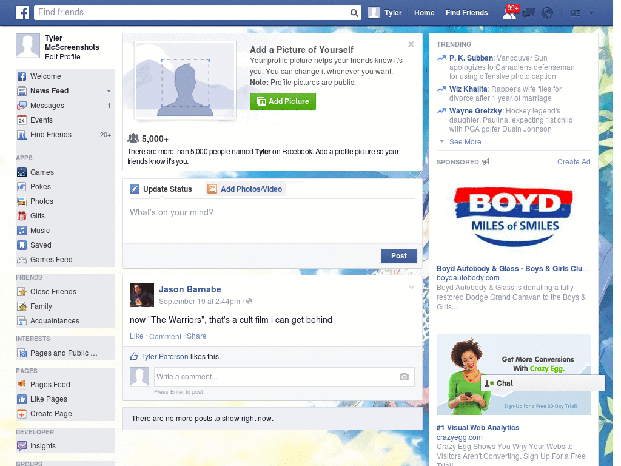Click the Saved bookmark icon
The width and height of the screenshot is (621, 466).
point(22,245)
